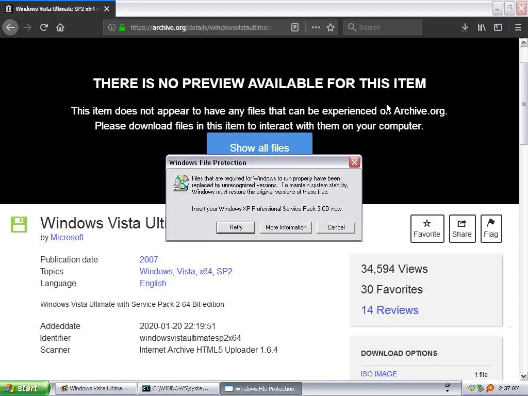Close the Windows Vista Ultimate browser tab
Screen dimensions: 528x396
(107, 9)
